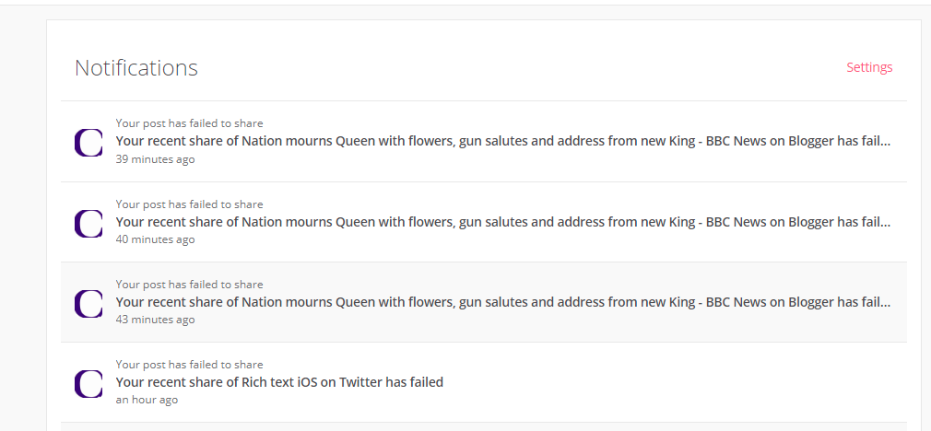Click 'Your post has failed to share' above Twitter notification
The height and width of the screenshot is (431, 931).
pyautogui.click(x=189, y=364)
